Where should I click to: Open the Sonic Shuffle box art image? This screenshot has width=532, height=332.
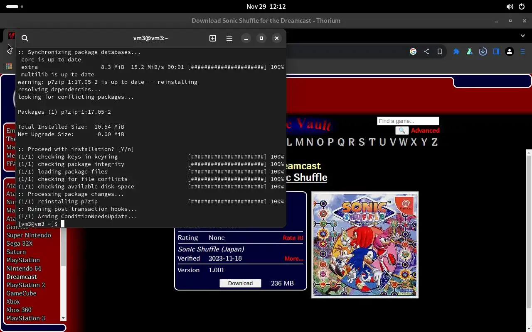(365, 245)
